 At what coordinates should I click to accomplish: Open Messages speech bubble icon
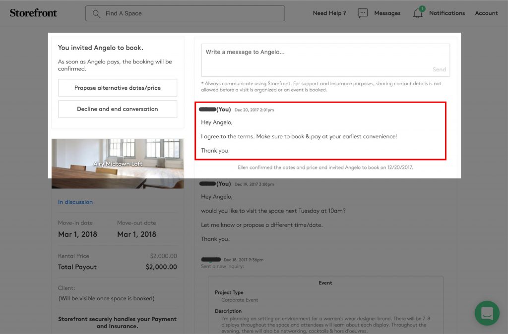point(363,13)
